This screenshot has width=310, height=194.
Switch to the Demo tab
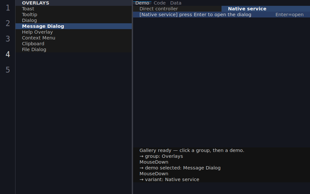click(x=142, y=3)
